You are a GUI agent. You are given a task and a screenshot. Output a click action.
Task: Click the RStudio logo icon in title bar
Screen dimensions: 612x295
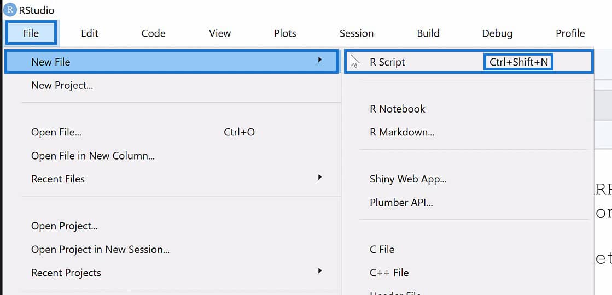[10, 10]
